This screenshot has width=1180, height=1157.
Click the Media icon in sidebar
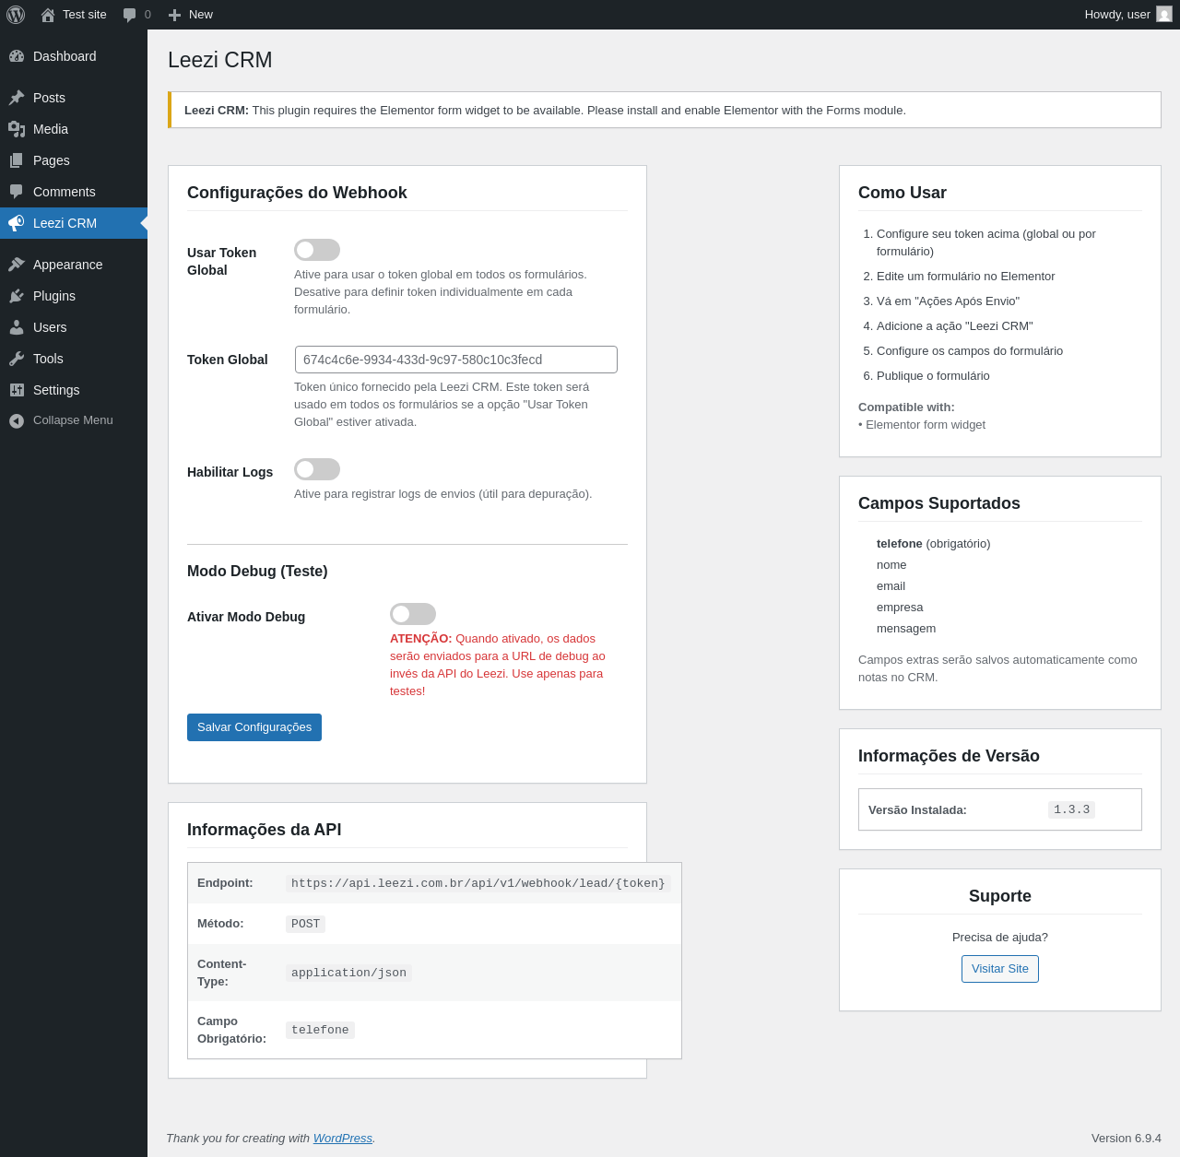17,129
